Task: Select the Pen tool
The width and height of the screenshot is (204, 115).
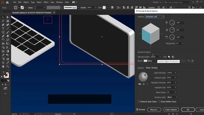Action: coord(3,25)
